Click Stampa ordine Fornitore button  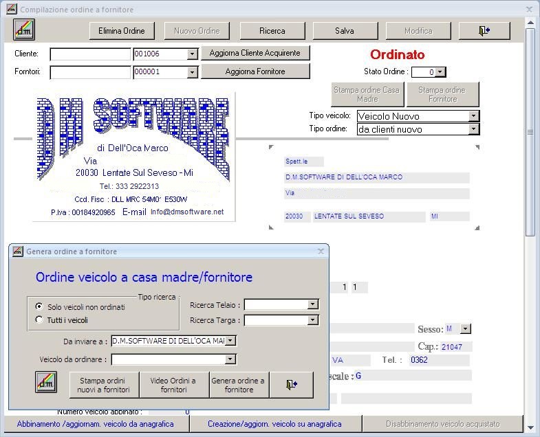tap(443, 94)
